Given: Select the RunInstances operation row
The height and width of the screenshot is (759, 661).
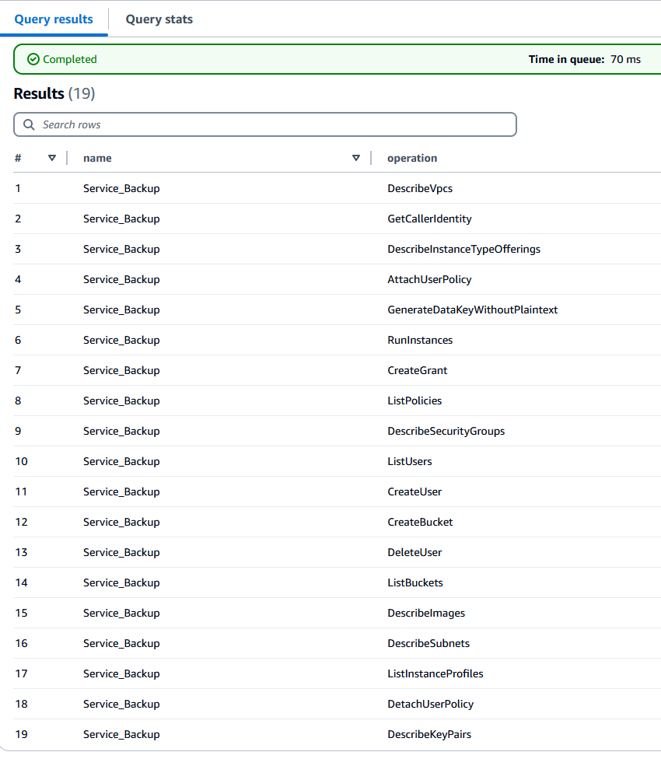Looking at the screenshot, I should [x=421, y=340].
